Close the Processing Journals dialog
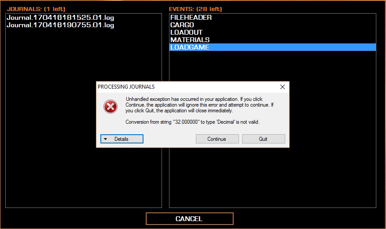Screen dimensions: 386x229 pyautogui.click(x=283, y=87)
